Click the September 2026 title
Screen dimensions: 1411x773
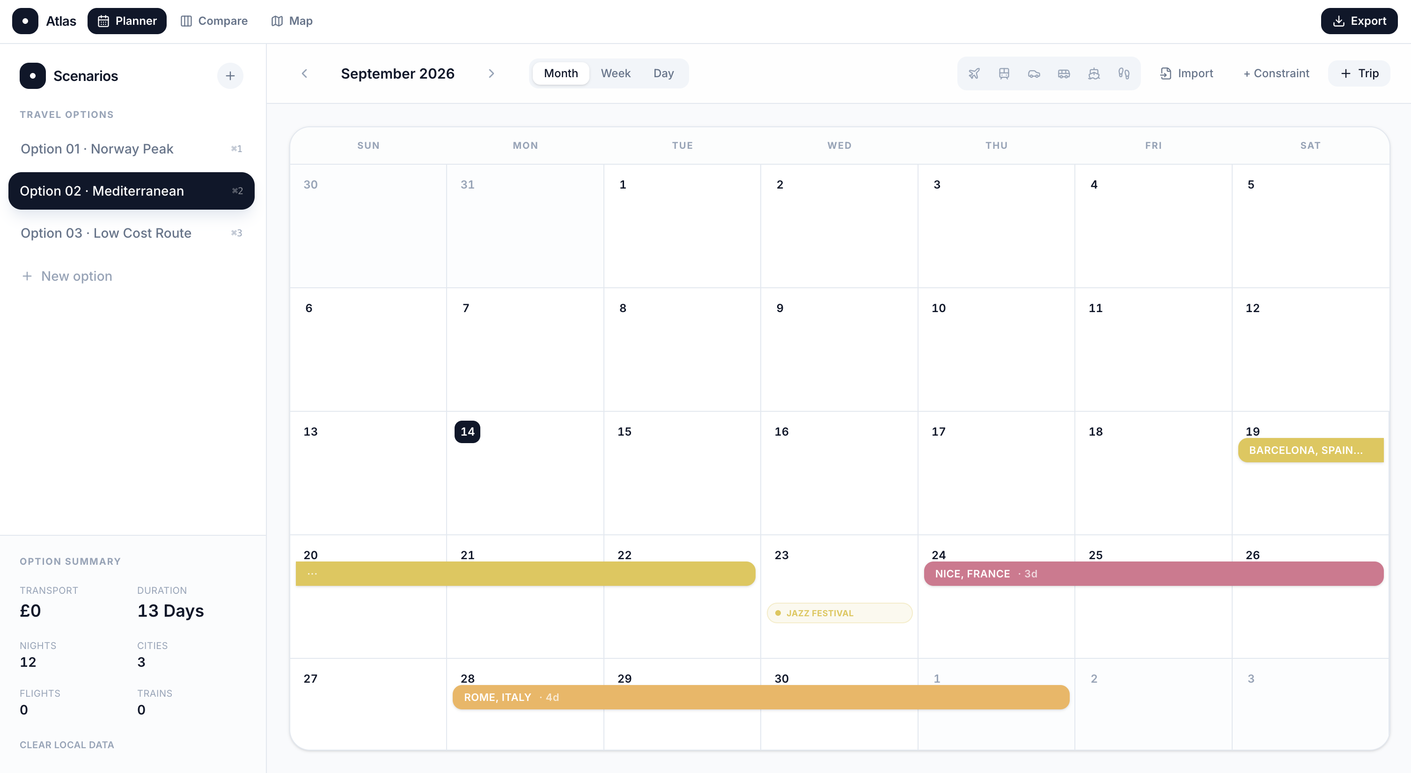[x=397, y=73]
